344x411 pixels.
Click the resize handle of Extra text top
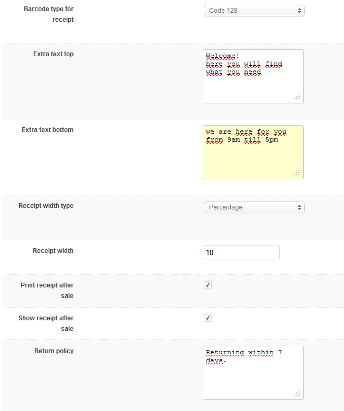point(297,97)
